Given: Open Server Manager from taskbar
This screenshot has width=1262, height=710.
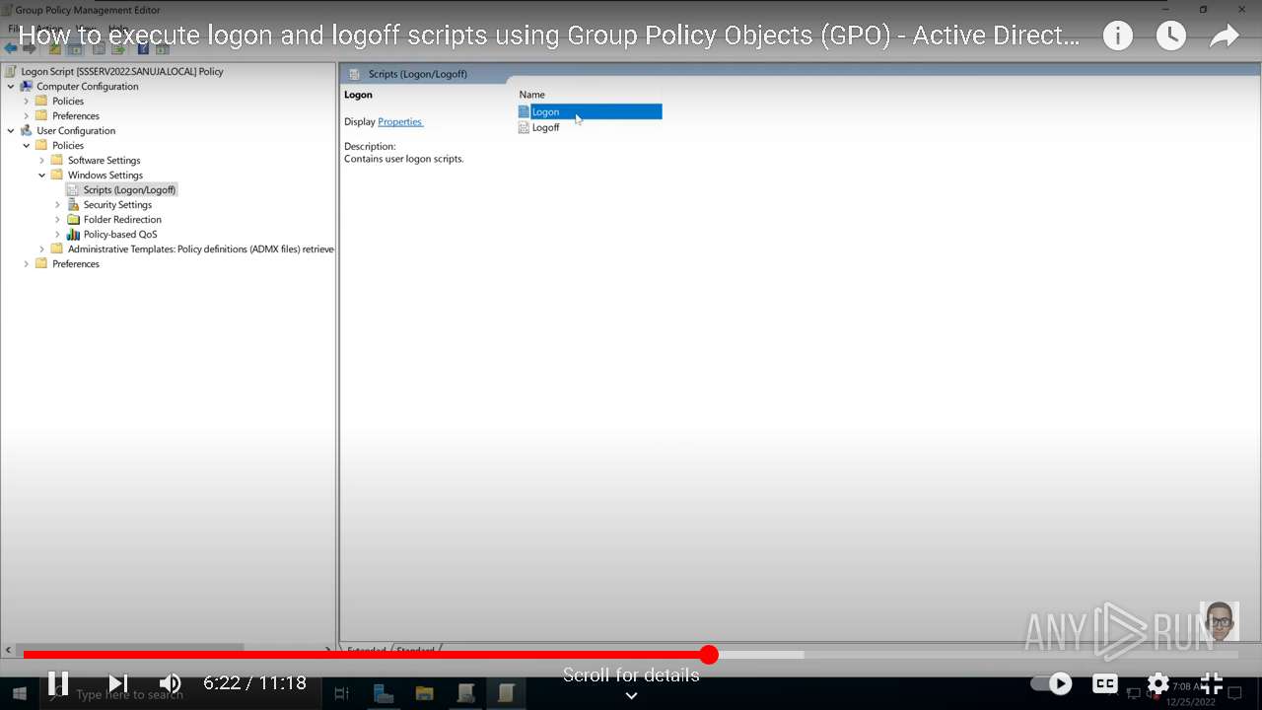Looking at the screenshot, I should (x=384, y=694).
